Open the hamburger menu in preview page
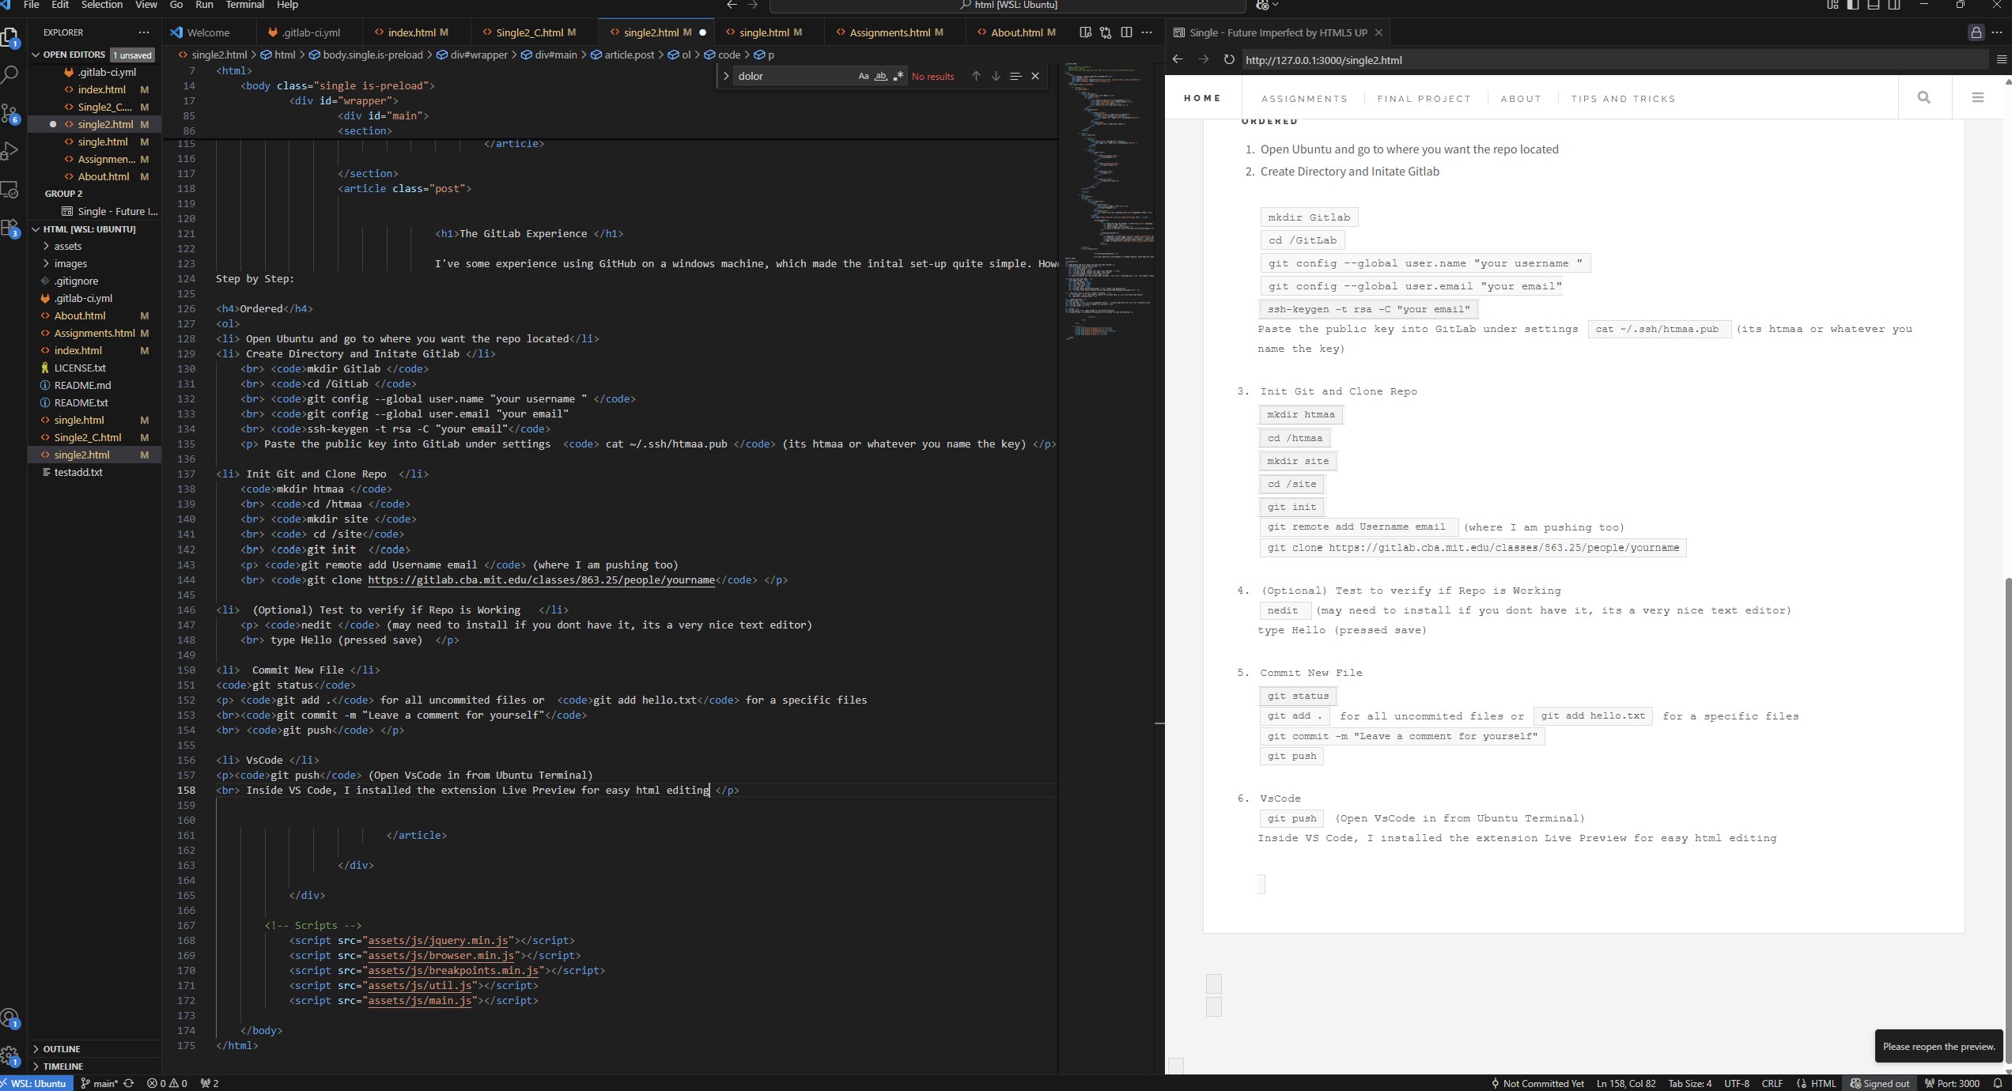The width and height of the screenshot is (2012, 1091). coord(1977,97)
